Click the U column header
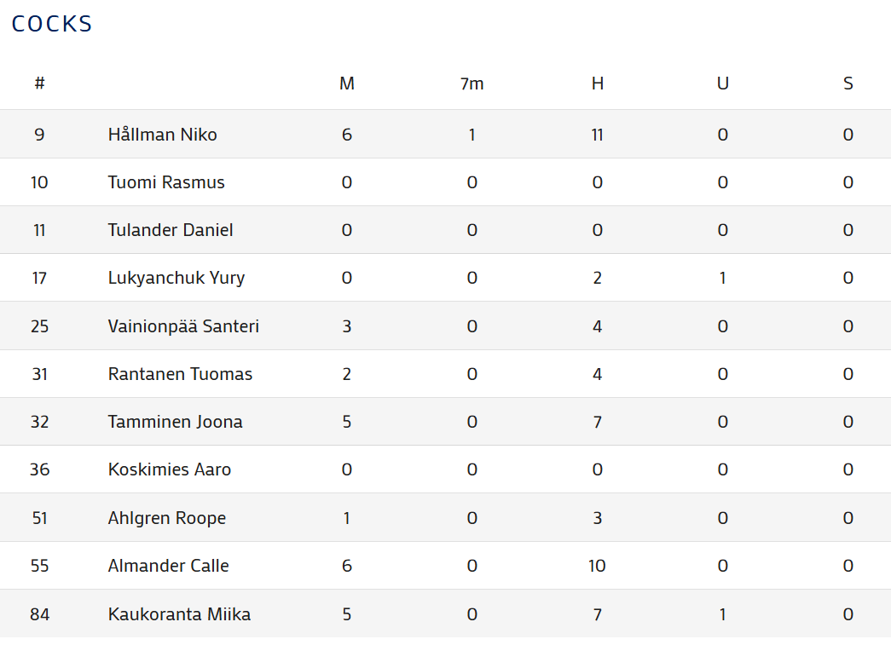Image resolution: width=891 pixels, height=645 pixels. click(x=722, y=84)
